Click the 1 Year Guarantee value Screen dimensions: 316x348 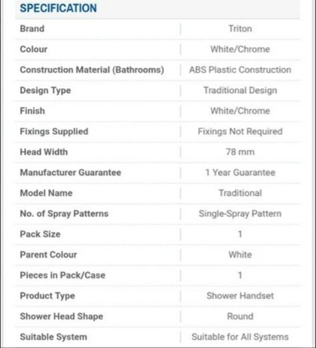click(x=240, y=172)
